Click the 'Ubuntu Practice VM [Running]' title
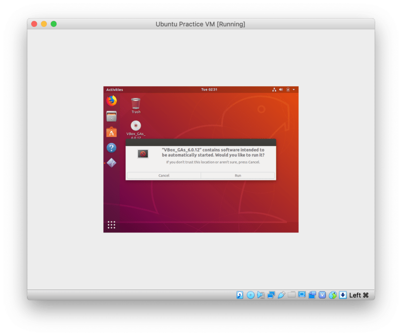 coord(201,24)
